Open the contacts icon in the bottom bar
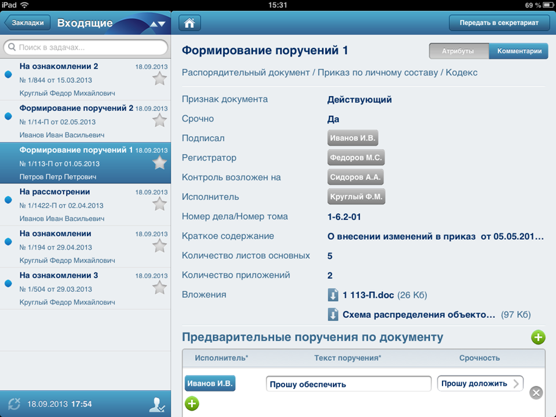The height and width of the screenshot is (417, 556). pyautogui.click(x=158, y=404)
